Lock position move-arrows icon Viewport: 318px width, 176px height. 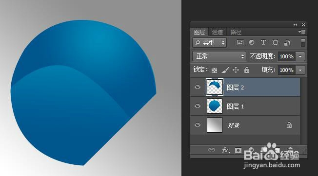pos(236,70)
